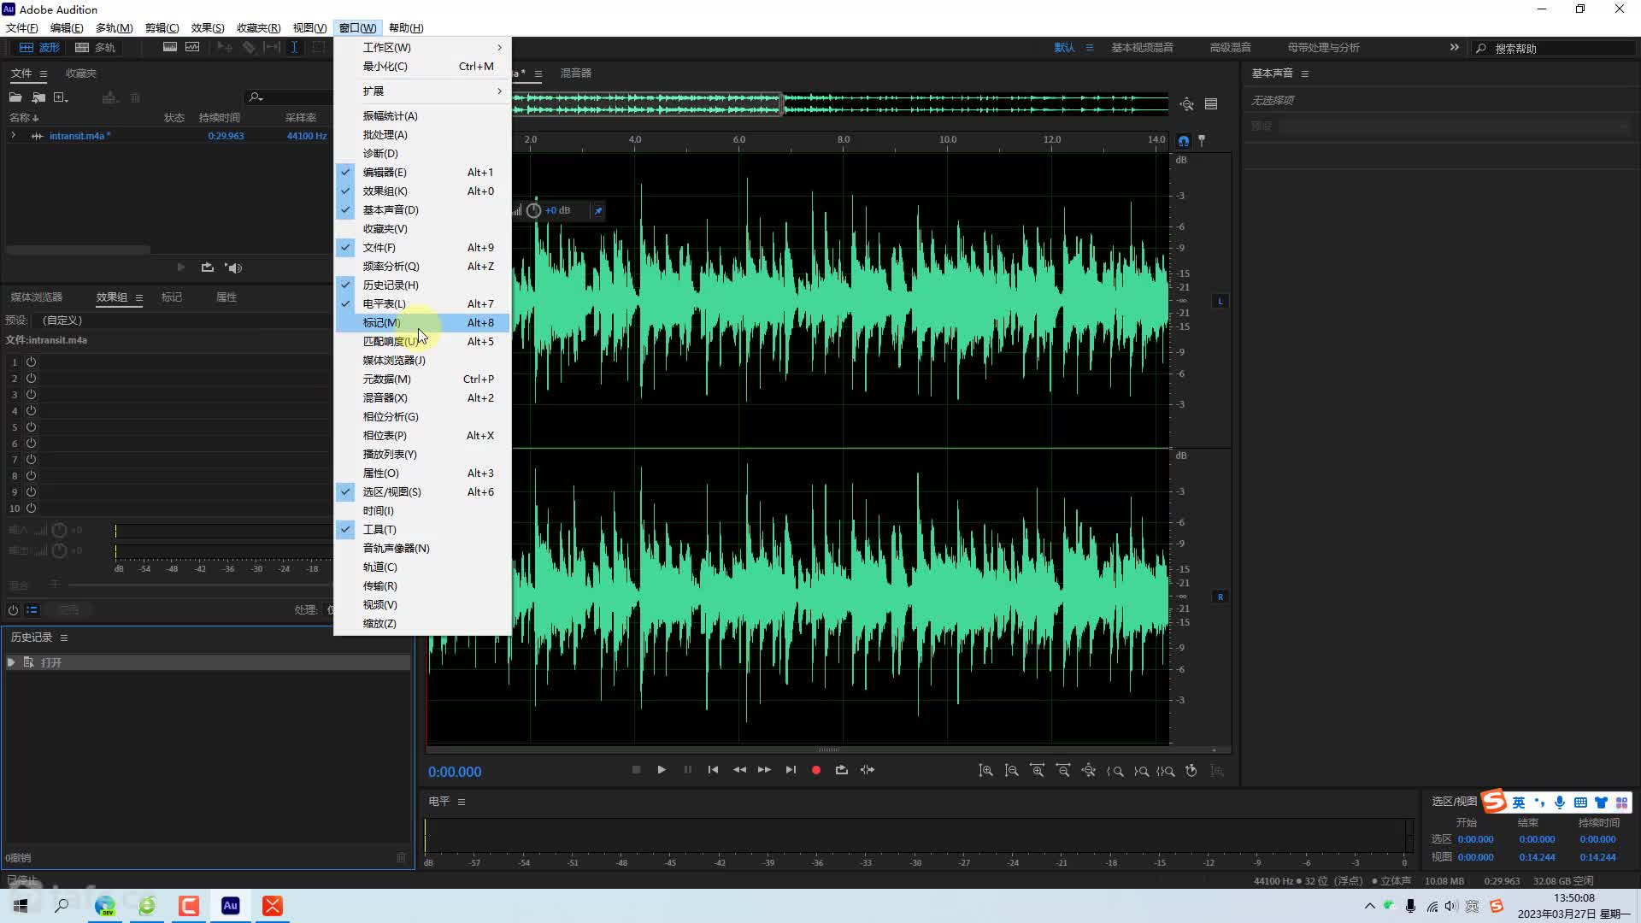Toggle Skip Selection button
The width and height of the screenshot is (1641, 923).
coord(868,770)
